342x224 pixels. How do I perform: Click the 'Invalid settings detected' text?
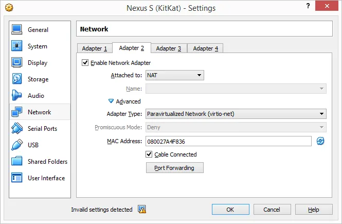pos(102,210)
